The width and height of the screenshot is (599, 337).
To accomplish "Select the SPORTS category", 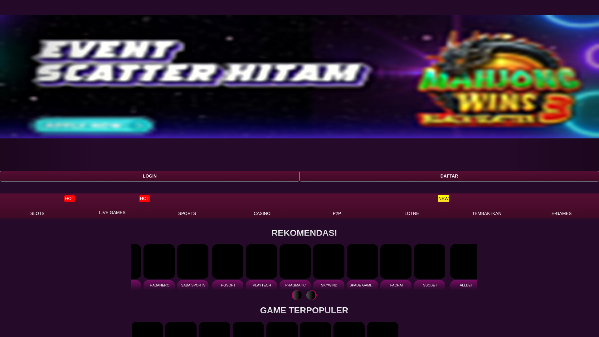I will point(187,206).
